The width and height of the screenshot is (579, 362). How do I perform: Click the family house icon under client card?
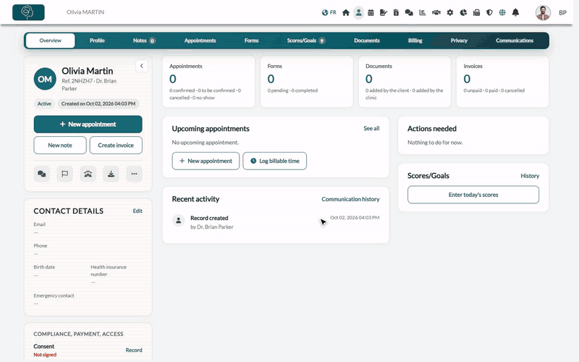tap(88, 174)
